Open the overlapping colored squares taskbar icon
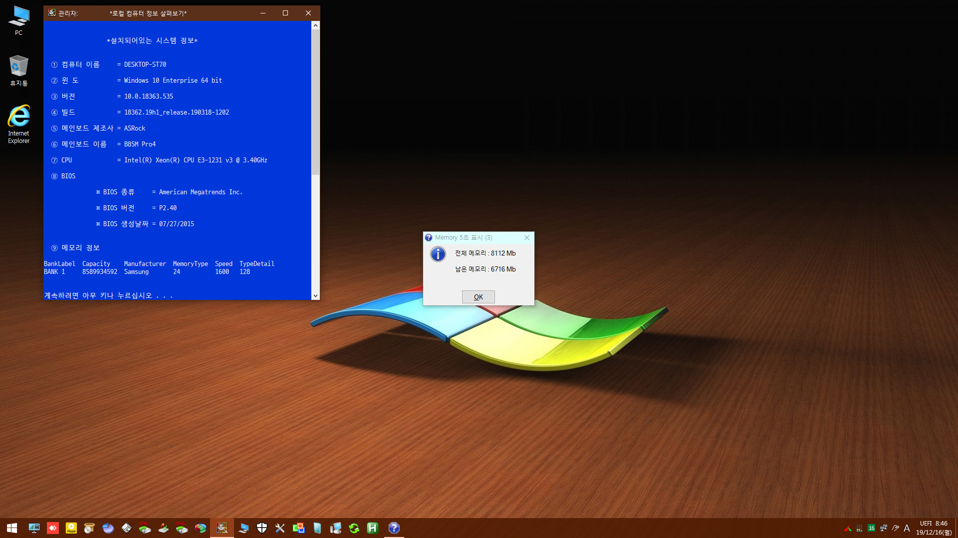Image resolution: width=958 pixels, height=538 pixels. pyautogui.click(x=298, y=528)
